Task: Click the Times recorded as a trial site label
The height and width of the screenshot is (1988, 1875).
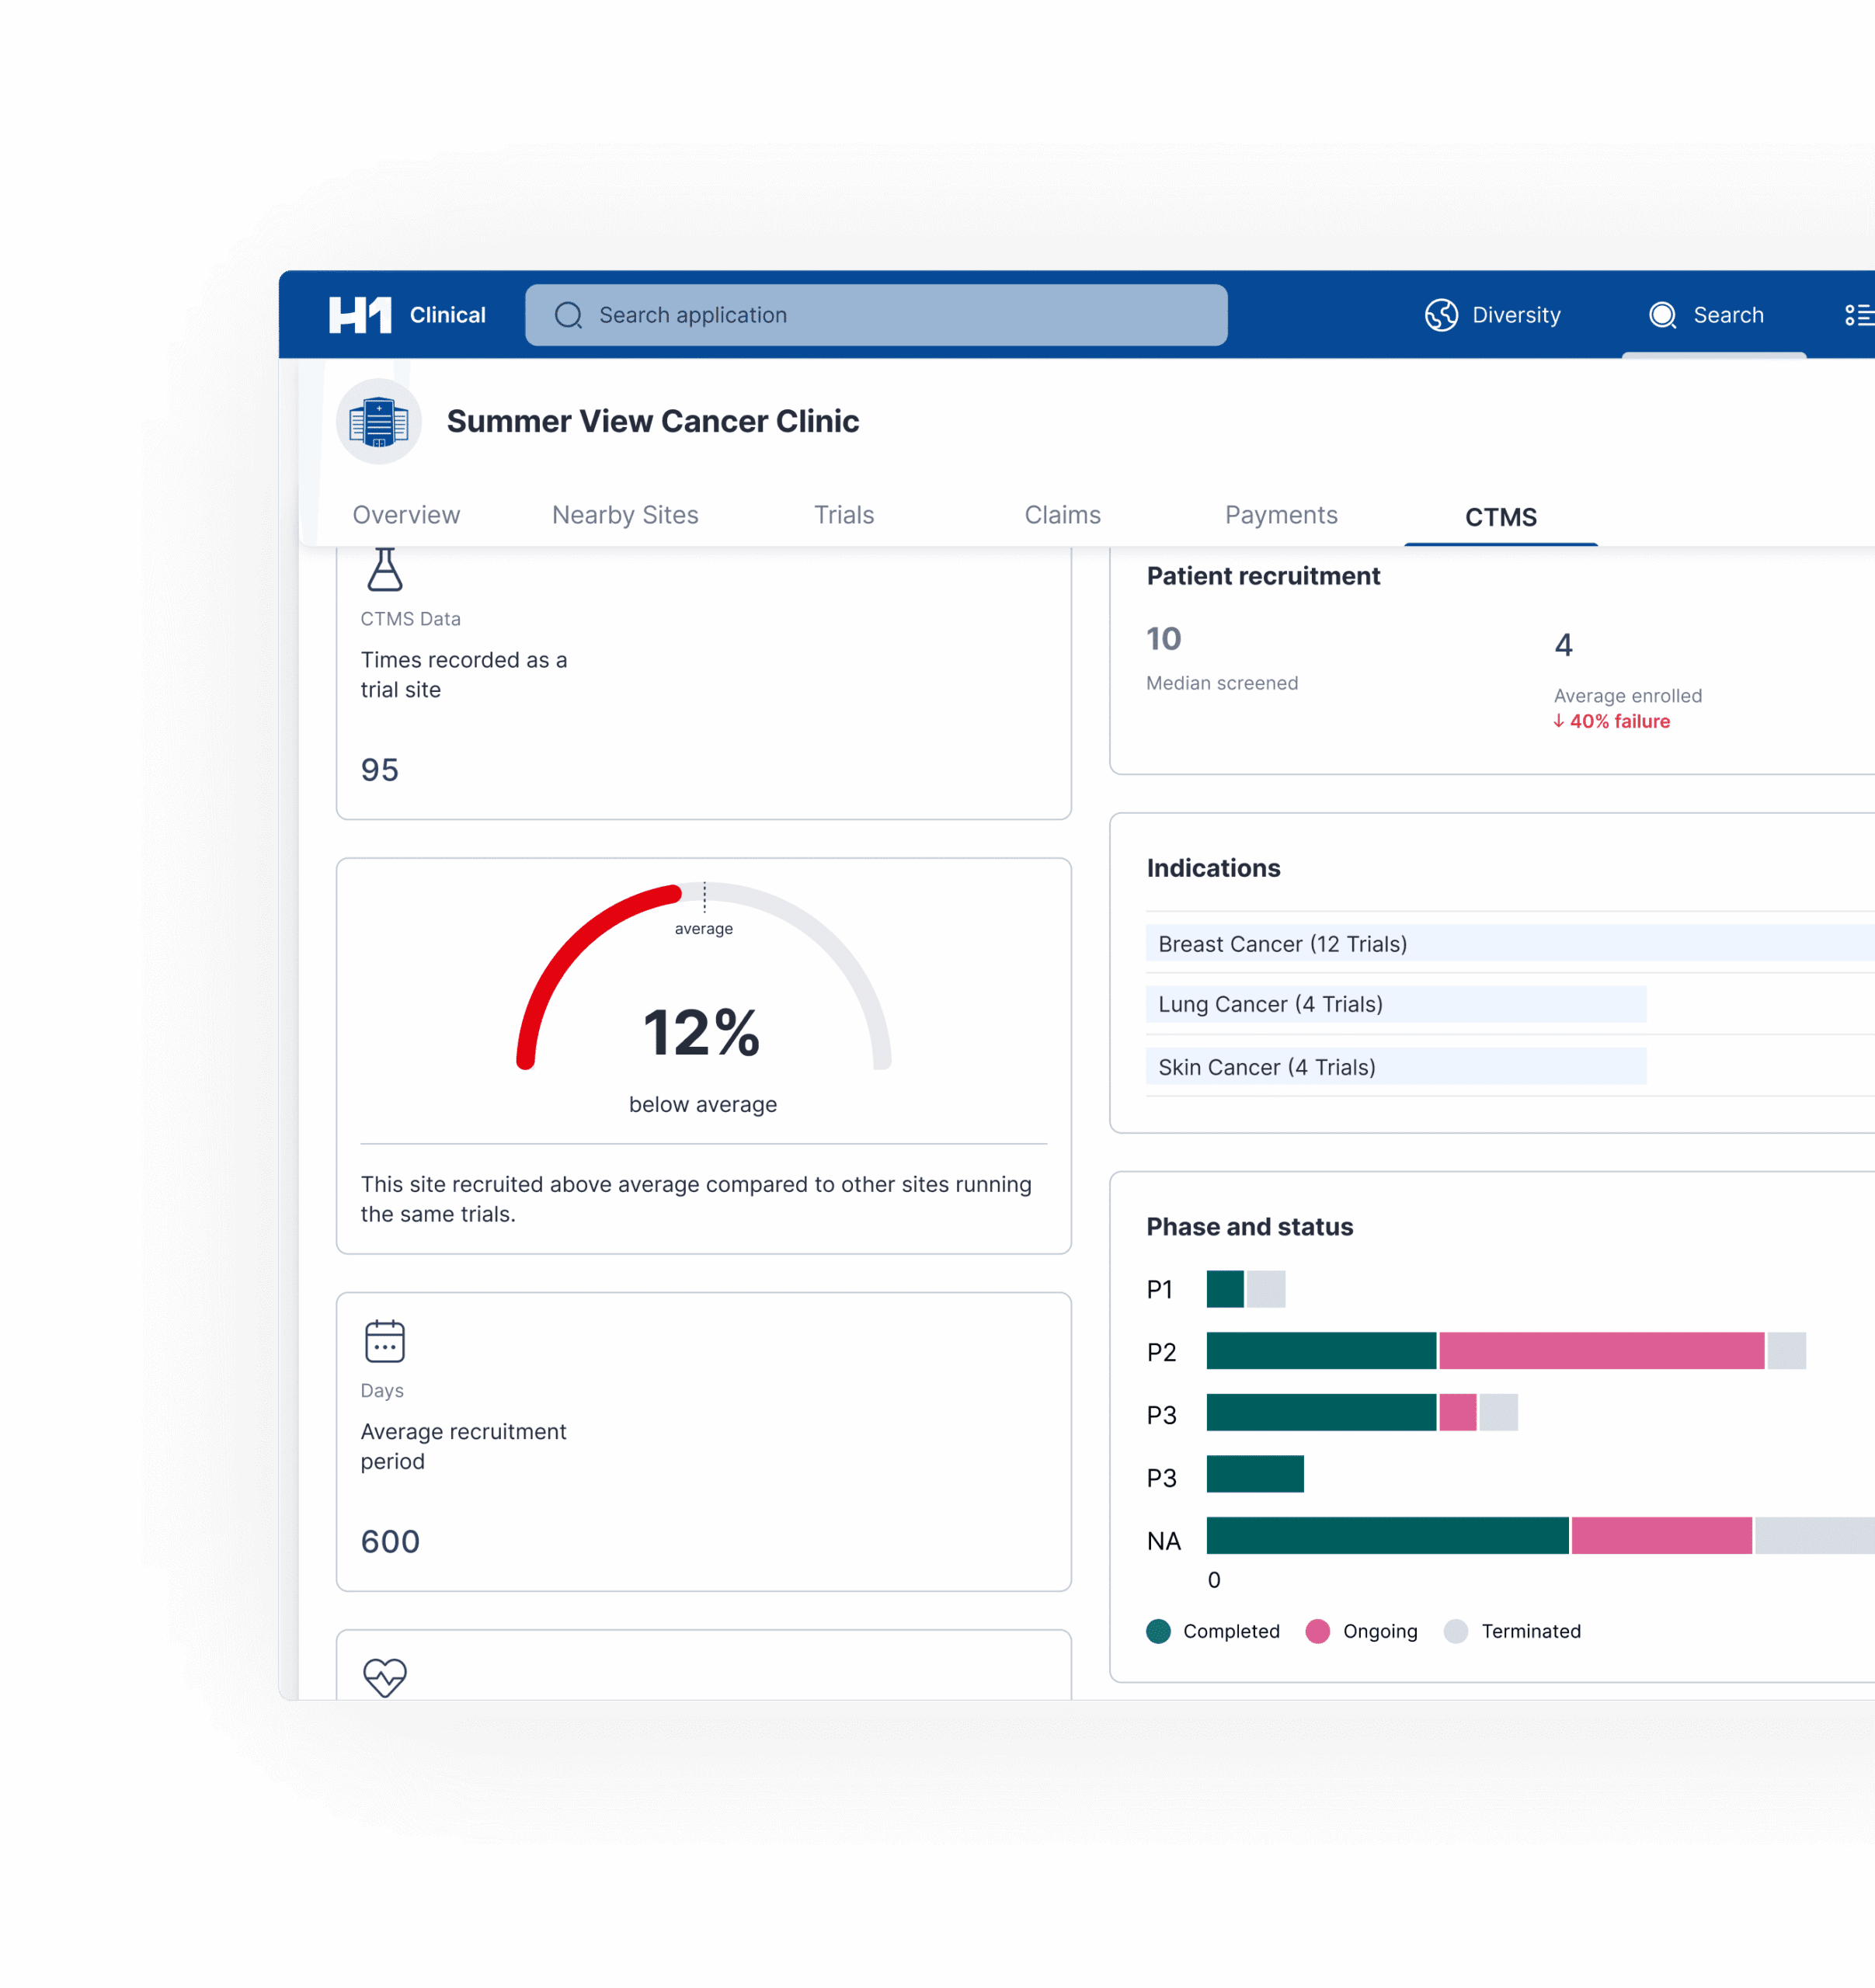Action: click(x=463, y=674)
